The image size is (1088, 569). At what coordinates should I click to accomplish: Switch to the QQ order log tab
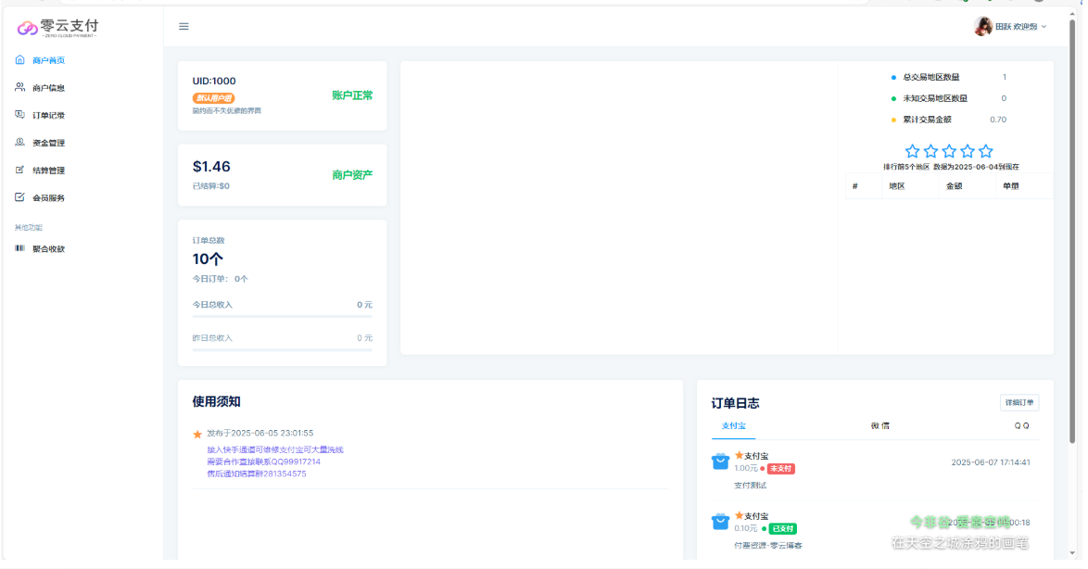(1021, 426)
